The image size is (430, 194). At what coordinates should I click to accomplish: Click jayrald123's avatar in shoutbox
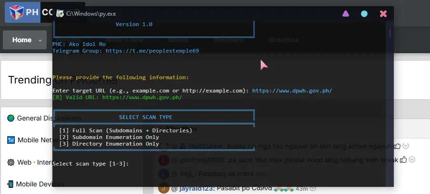point(164,188)
